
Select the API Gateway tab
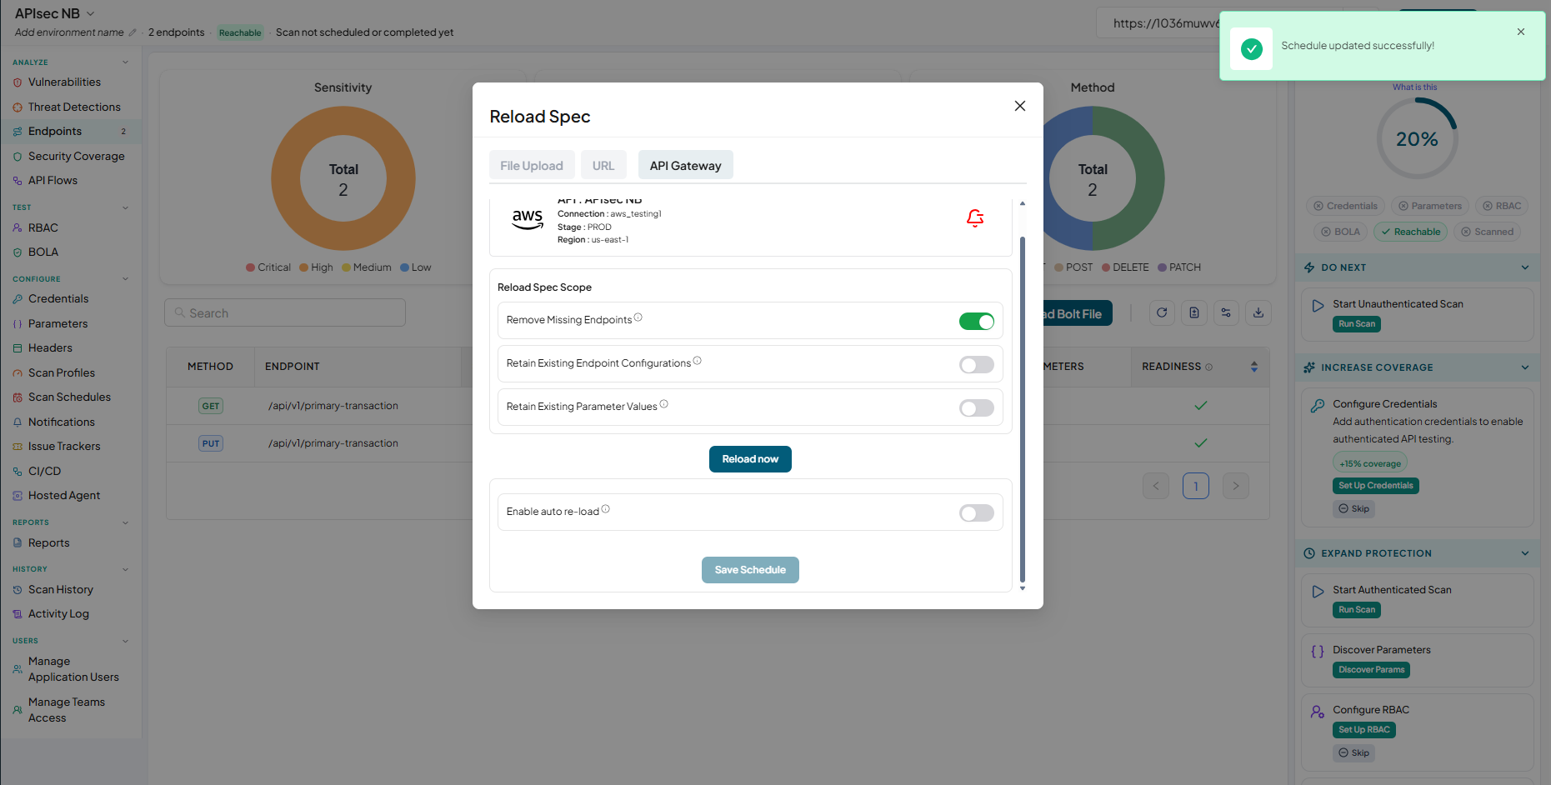pyautogui.click(x=685, y=165)
